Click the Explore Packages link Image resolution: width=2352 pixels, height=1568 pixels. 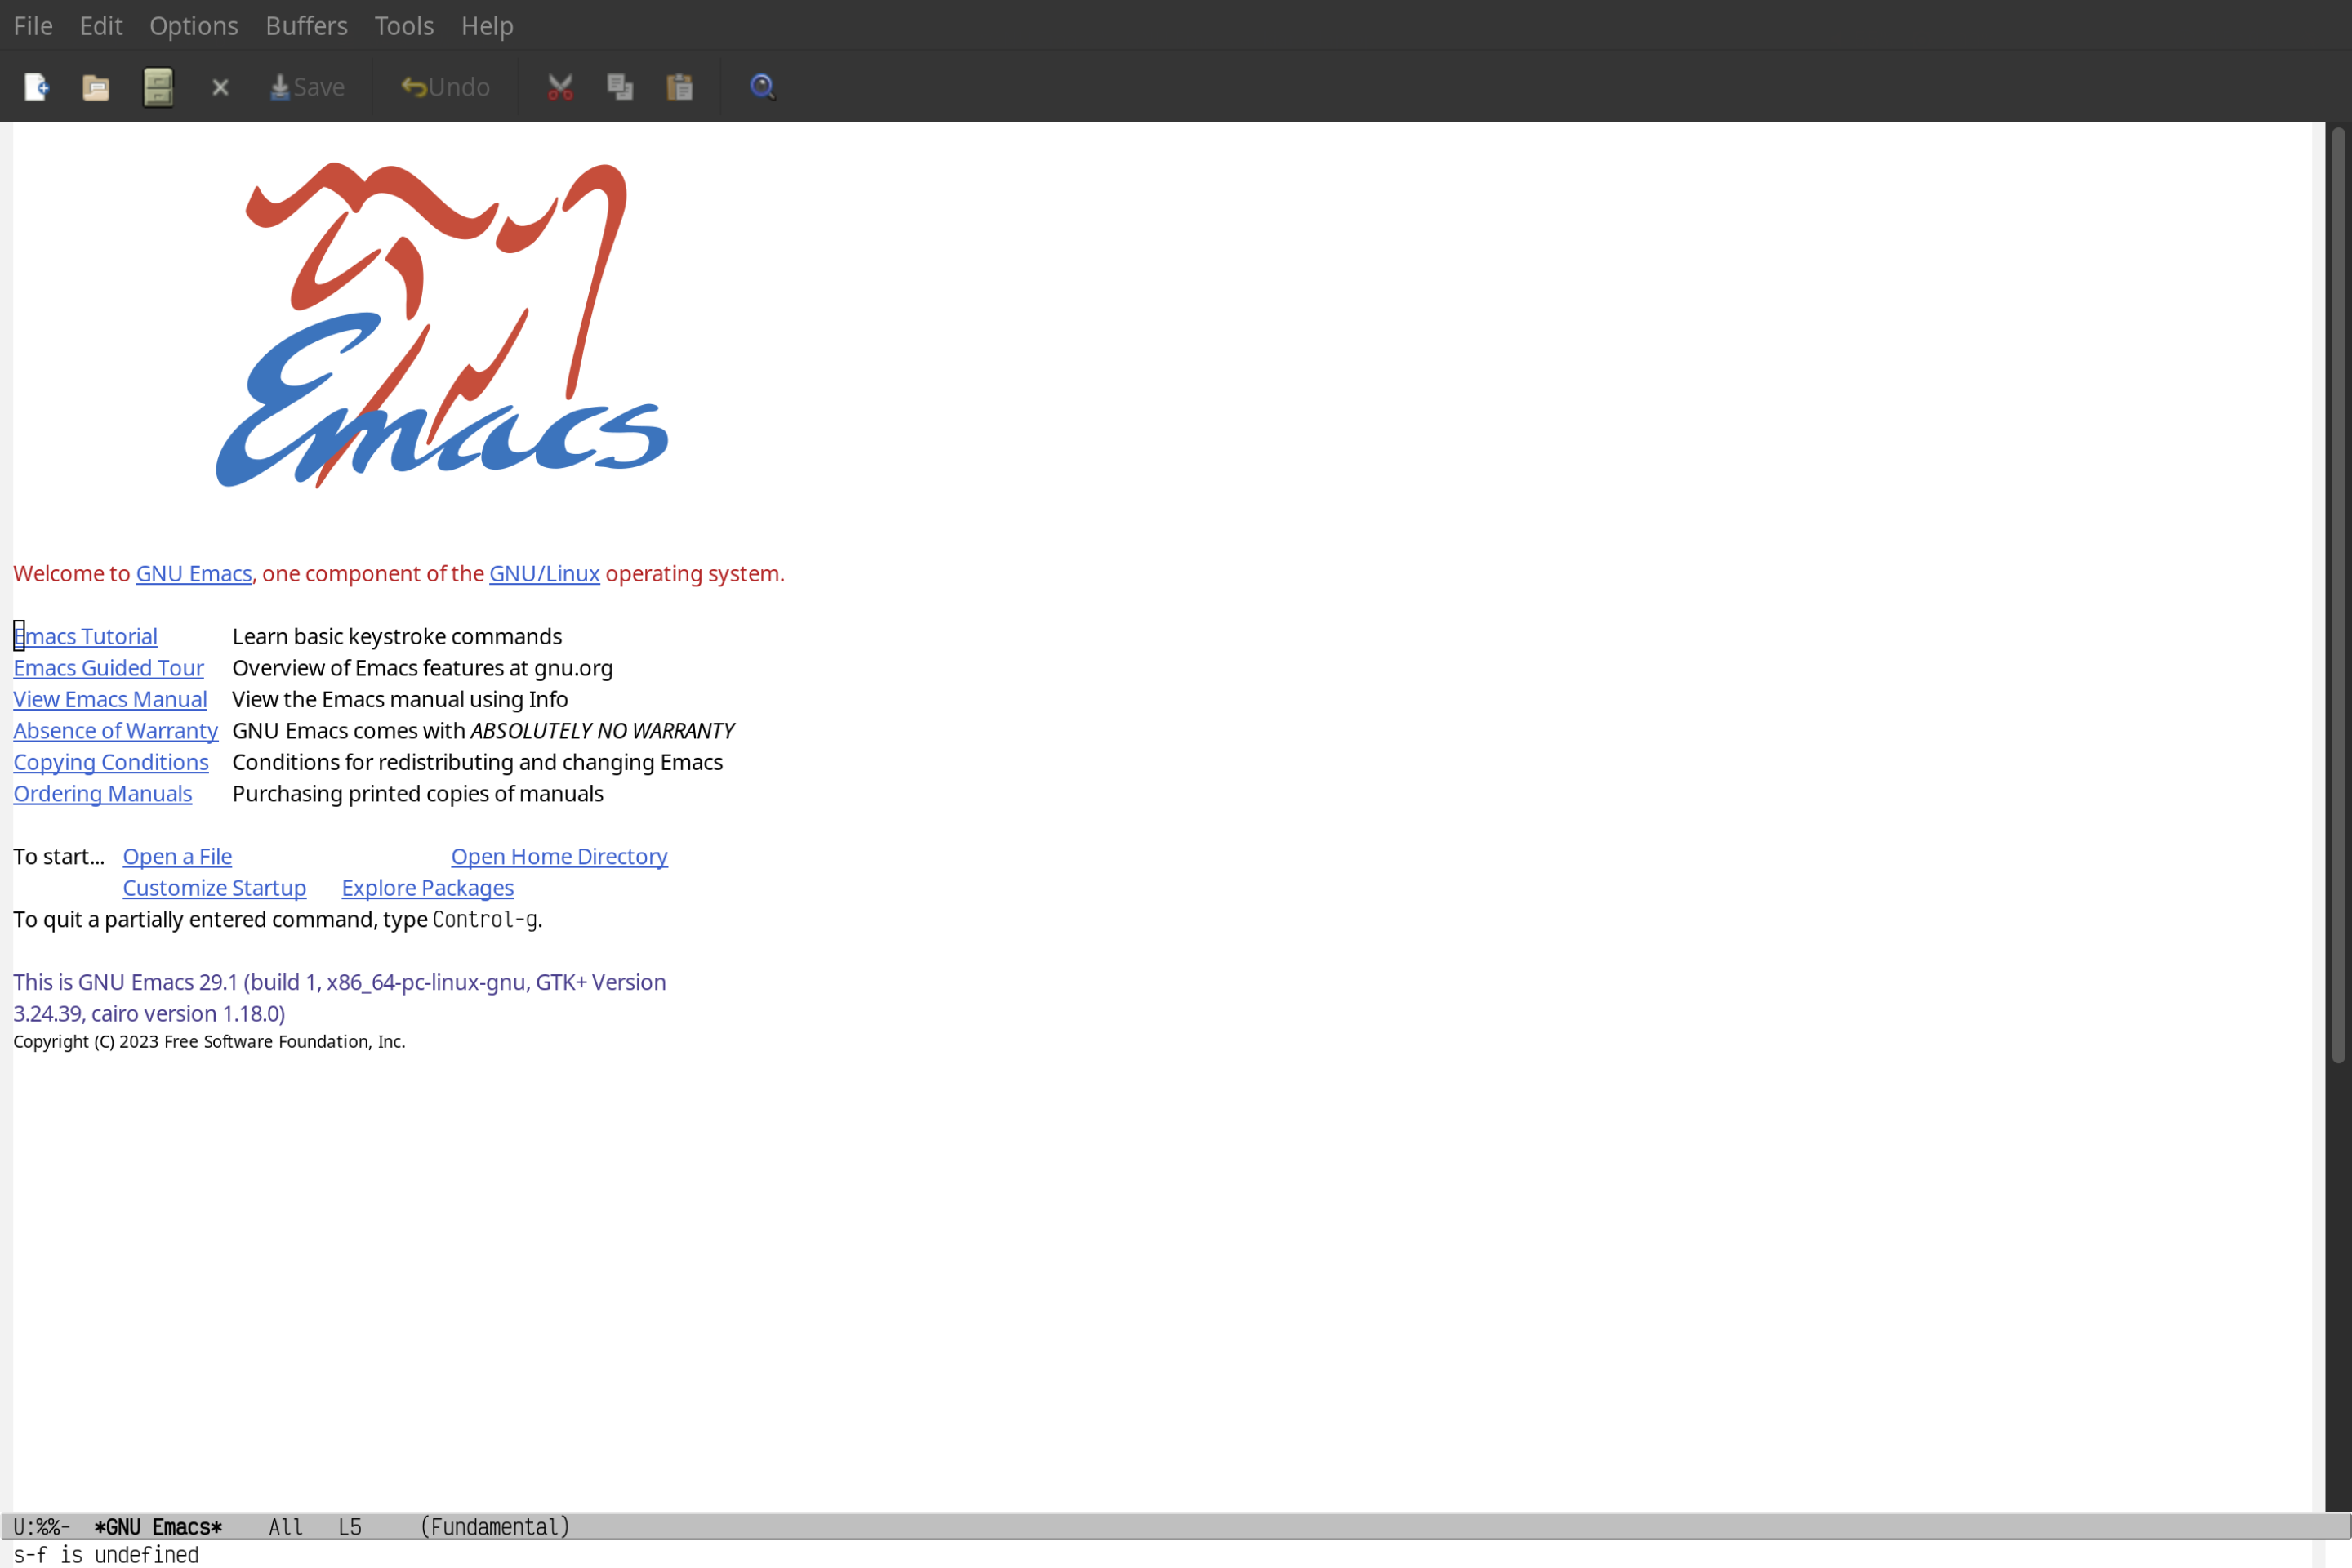427,887
